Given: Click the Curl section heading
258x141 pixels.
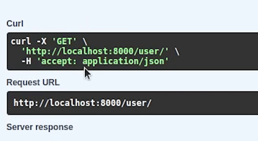Looking at the screenshot, I should pyautogui.click(x=15, y=24).
